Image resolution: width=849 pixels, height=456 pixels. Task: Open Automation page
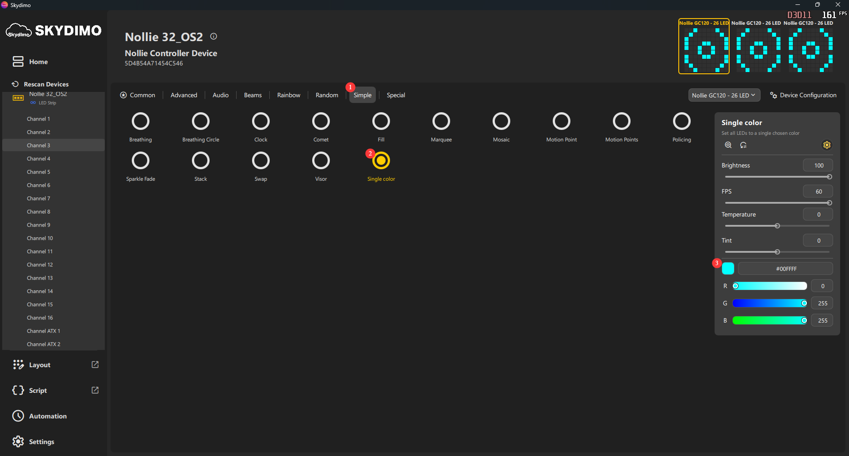pyautogui.click(x=40, y=416)
